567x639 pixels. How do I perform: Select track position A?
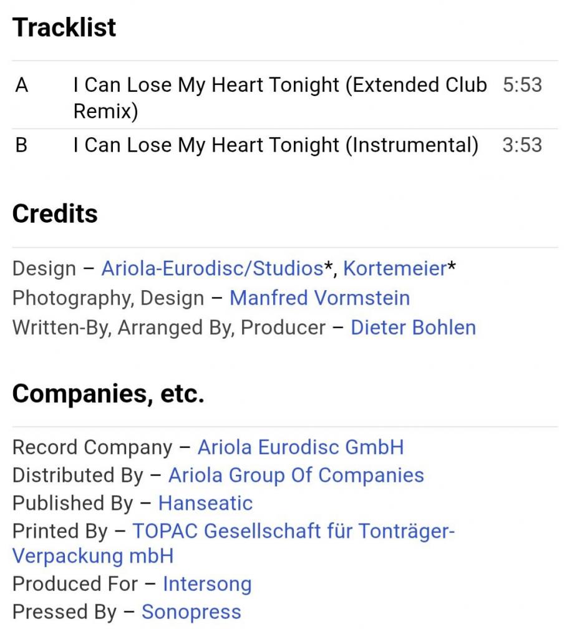pyautogui.click(x=22, y=85)
